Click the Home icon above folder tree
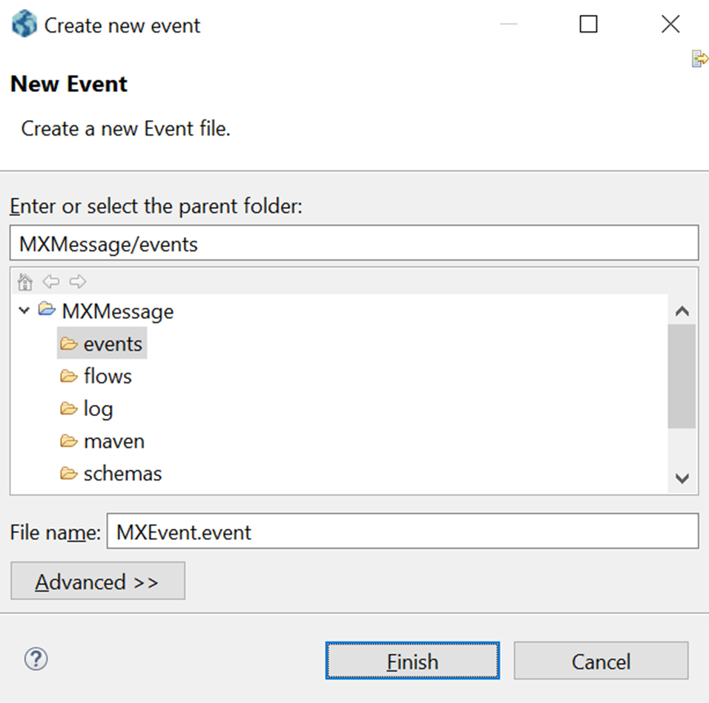The width and height of the screenshot is (709, 703). point(25,282)
